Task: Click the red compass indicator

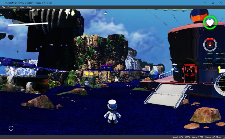Action: (210, 45)
